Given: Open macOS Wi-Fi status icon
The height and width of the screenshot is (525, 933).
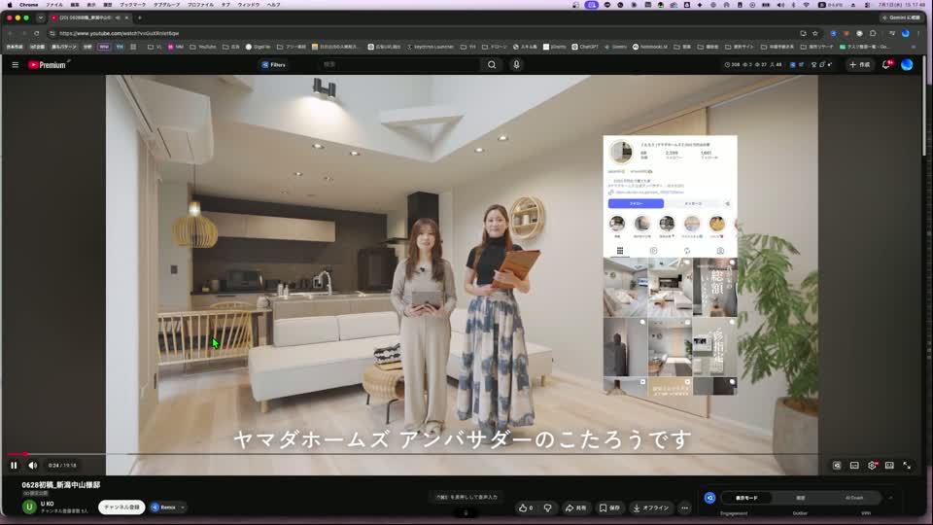Looking at the screenshot, I should coord(807,5).
